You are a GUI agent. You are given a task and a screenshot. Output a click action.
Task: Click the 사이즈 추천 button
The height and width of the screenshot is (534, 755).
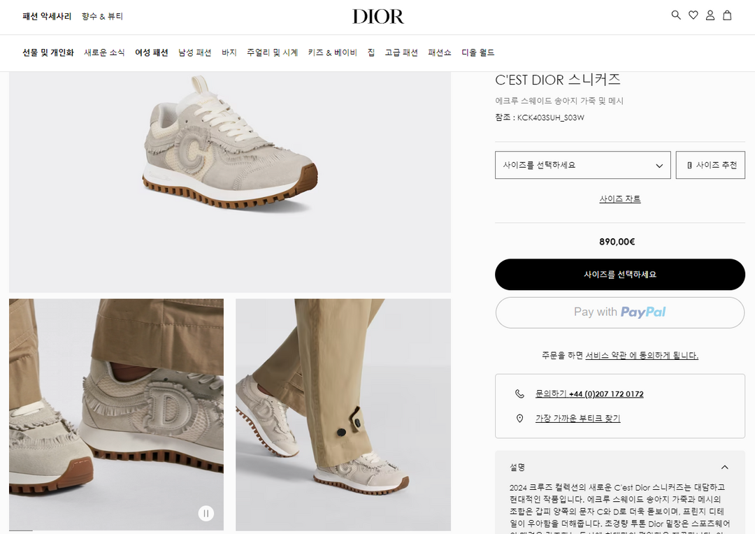click(710, 165)
